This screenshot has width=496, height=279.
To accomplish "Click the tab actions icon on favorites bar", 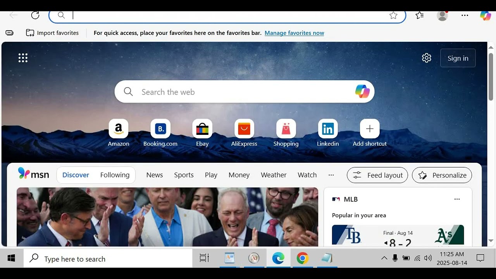I will [x=10, y=33].
